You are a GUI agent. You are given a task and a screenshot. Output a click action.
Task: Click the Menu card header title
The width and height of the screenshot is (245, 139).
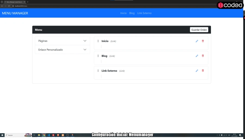coord(38,30)
